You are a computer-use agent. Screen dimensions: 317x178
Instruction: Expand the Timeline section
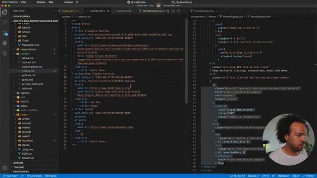pyautogui.click(x=34, y=167)
